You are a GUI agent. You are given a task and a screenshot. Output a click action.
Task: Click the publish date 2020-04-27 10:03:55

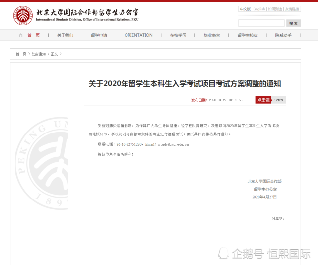[x=226, y=100]
